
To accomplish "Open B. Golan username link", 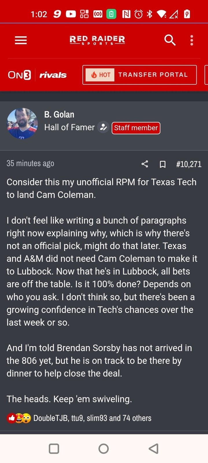I will 59,115.
